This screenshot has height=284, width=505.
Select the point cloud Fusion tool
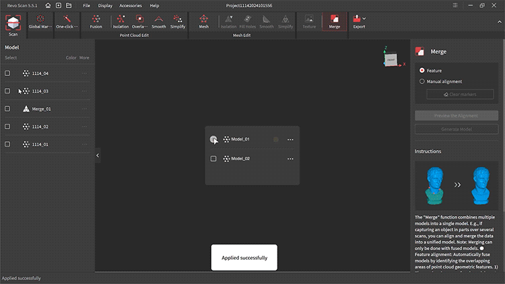click(x=96, y=22)
